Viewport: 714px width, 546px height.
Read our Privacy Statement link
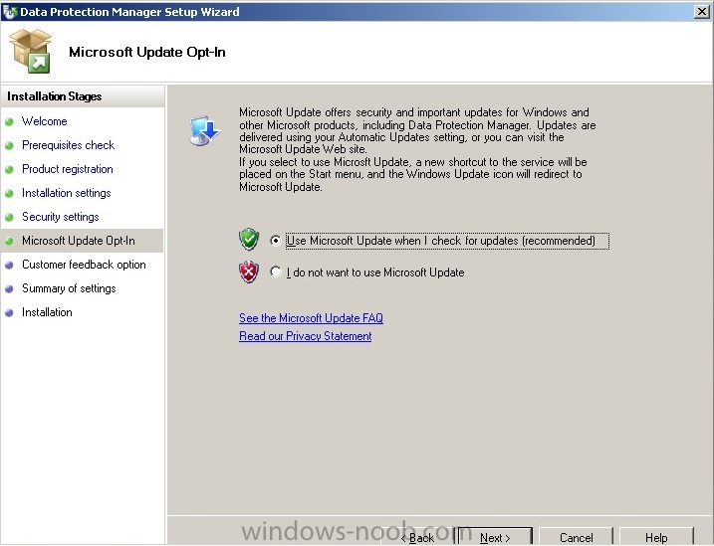click(305, 336)
